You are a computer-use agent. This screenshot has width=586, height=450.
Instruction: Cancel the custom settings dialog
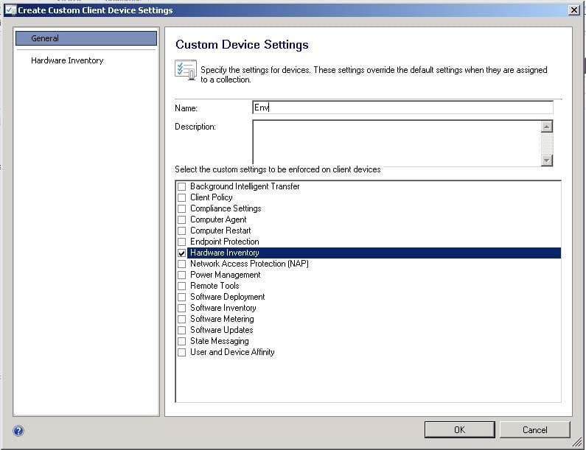coord(534,429)
